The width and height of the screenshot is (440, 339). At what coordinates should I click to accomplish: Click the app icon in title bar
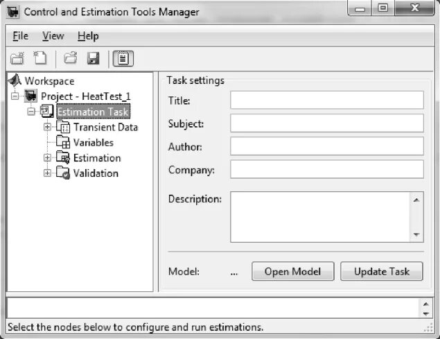12,12
